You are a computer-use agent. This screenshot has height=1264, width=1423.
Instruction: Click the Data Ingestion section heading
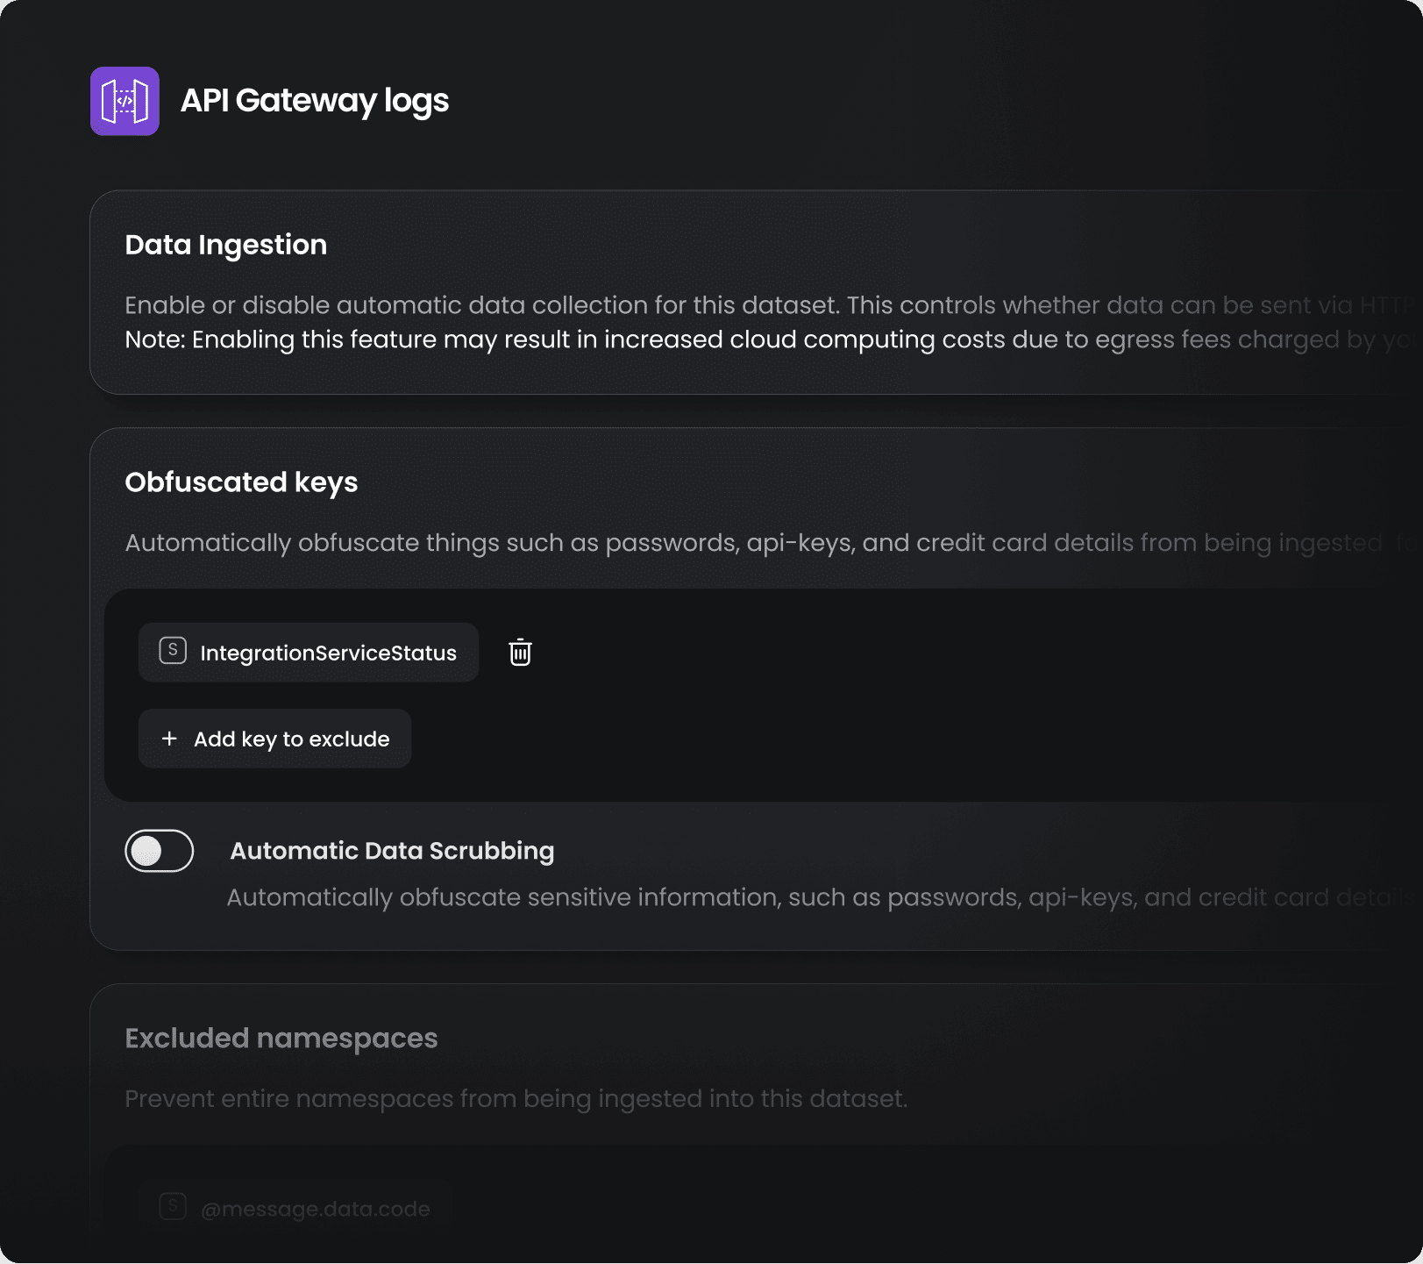(x=225, y=245)
